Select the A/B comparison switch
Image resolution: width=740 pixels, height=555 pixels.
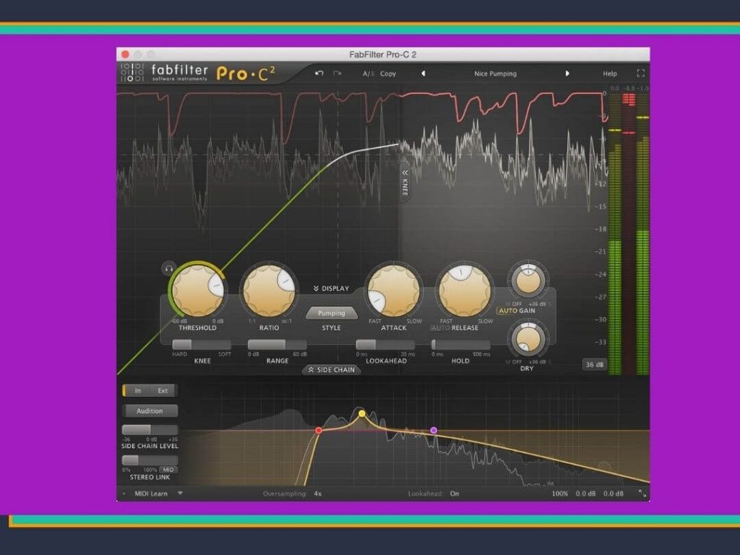point(367,73)
